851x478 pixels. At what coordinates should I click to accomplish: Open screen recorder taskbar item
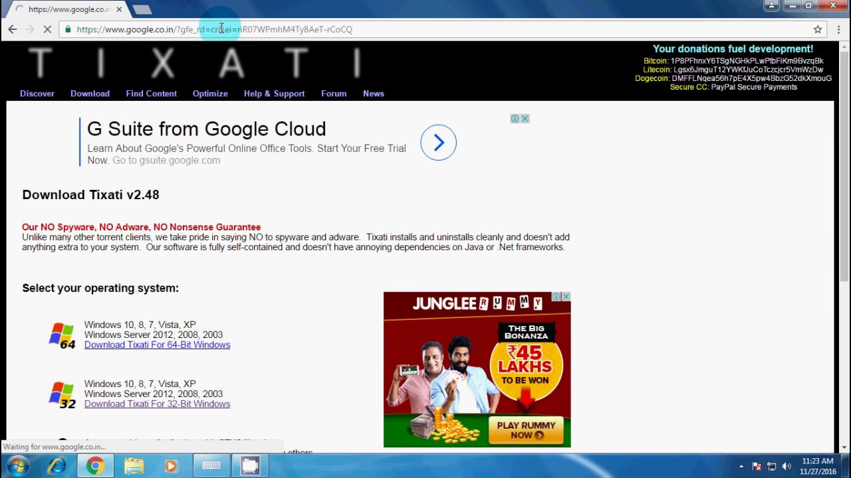250,466
